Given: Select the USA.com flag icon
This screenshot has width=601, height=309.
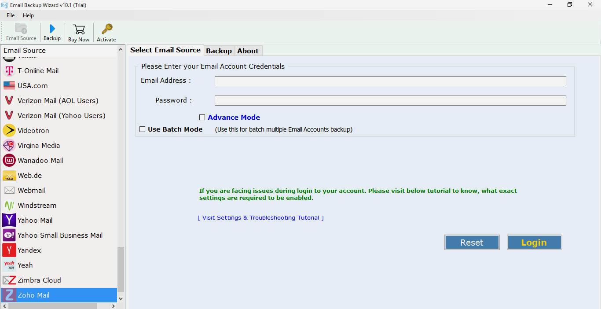Looking at the screenshot, I should point(9,86).
